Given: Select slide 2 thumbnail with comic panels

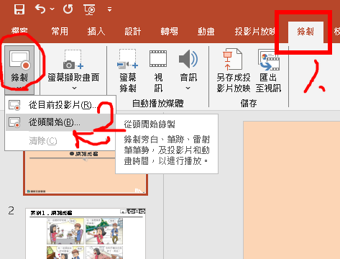Looking at the screenshot, I should (x=86, y=234).
